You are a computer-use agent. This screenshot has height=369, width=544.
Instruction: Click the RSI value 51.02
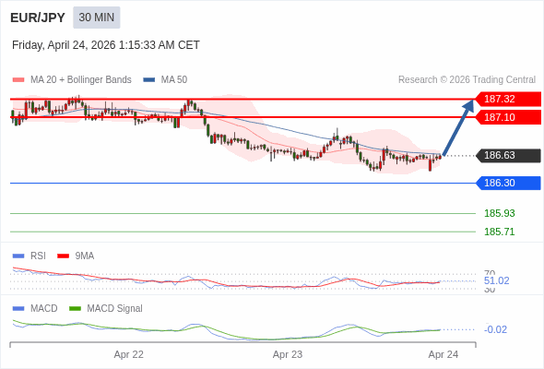coord(496,280)
